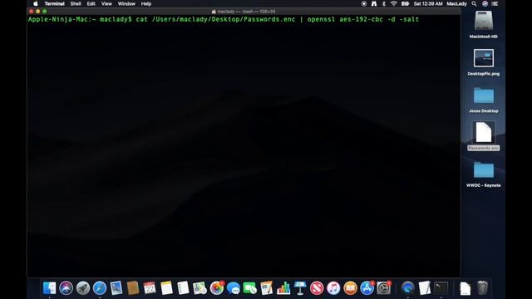Open FaceTime from the Dock
This screenshot has width=532, height=299.
click(x=250, y=288)
